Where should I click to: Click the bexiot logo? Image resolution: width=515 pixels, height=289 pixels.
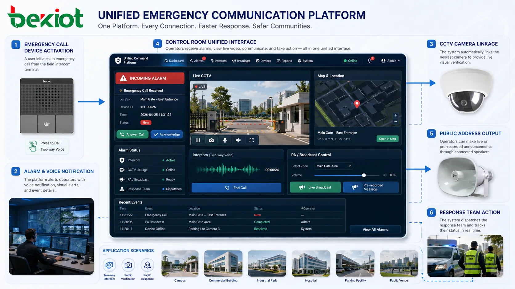(x=45, y=17)
